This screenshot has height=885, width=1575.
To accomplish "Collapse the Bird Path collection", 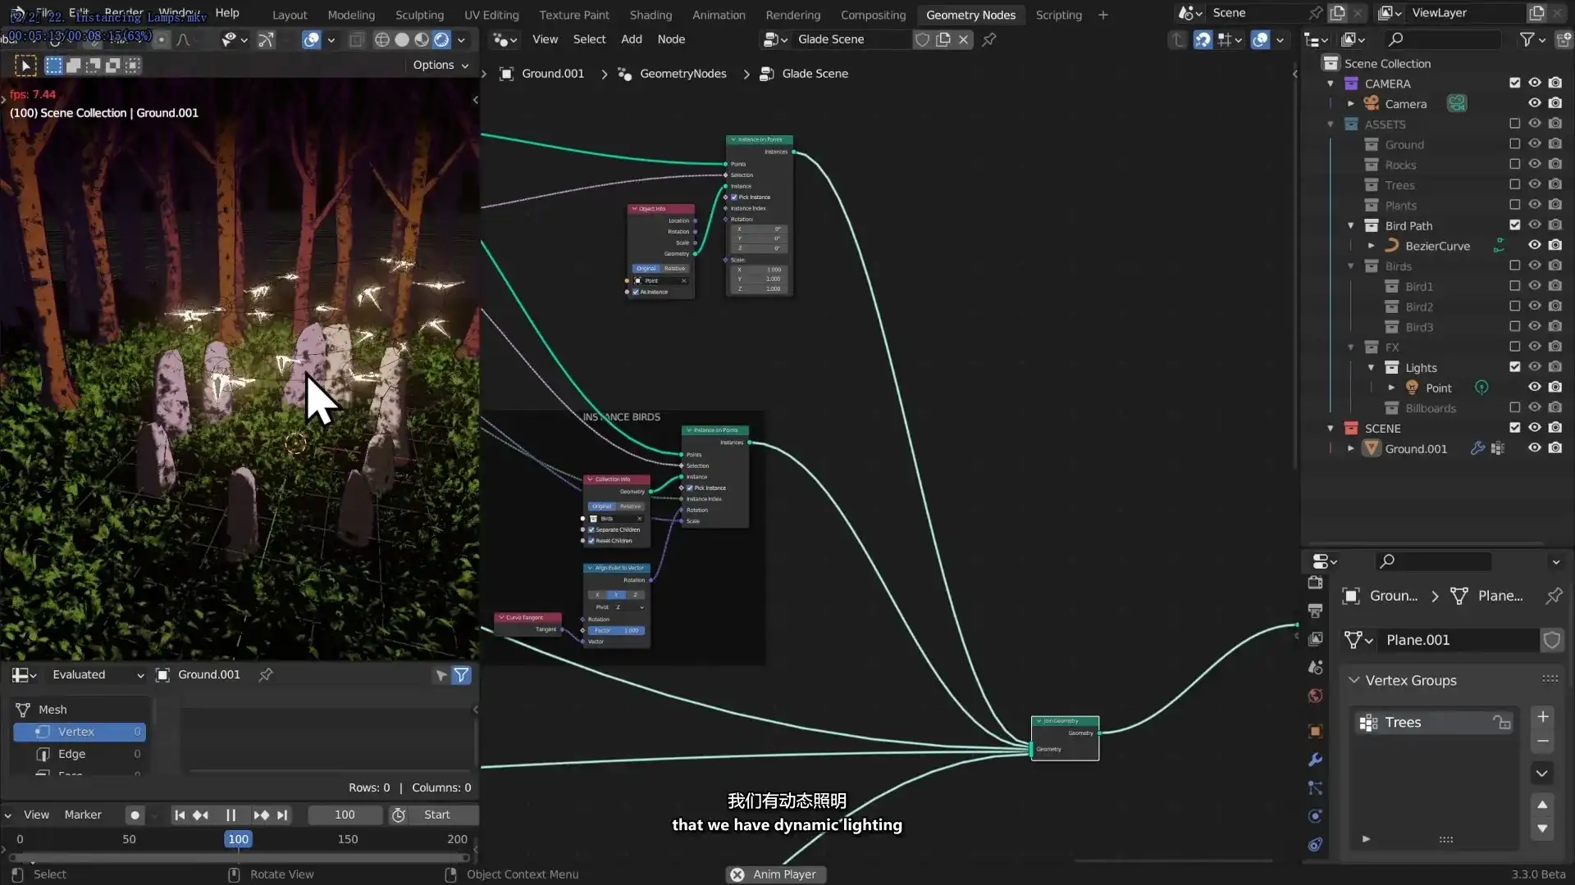I will coord(1350,225).
